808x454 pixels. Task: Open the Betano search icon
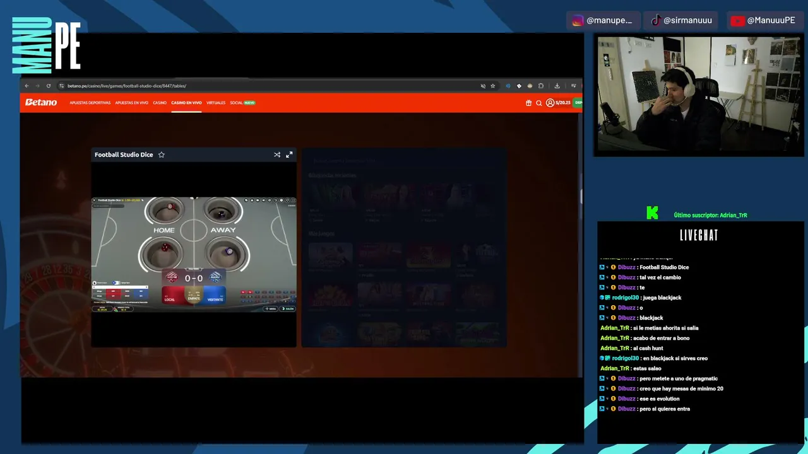pyautogui.click(x=539, y=103)
